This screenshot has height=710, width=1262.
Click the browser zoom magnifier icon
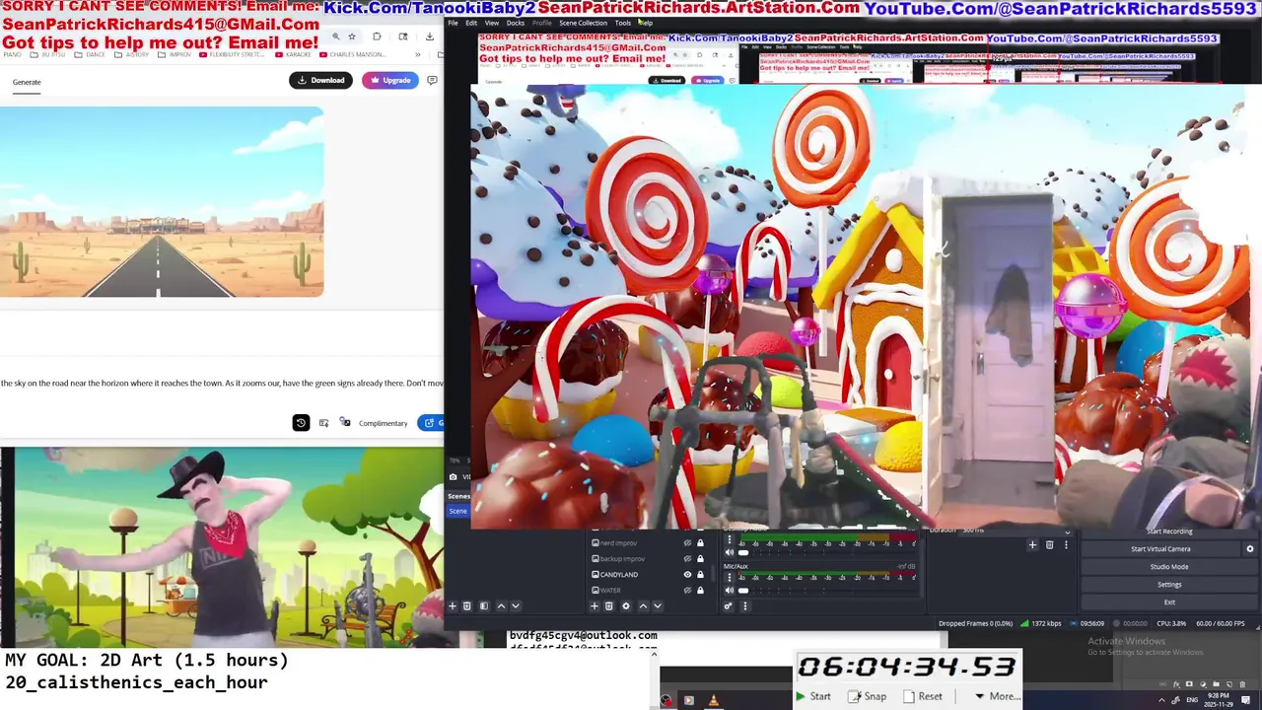point(335,36)
